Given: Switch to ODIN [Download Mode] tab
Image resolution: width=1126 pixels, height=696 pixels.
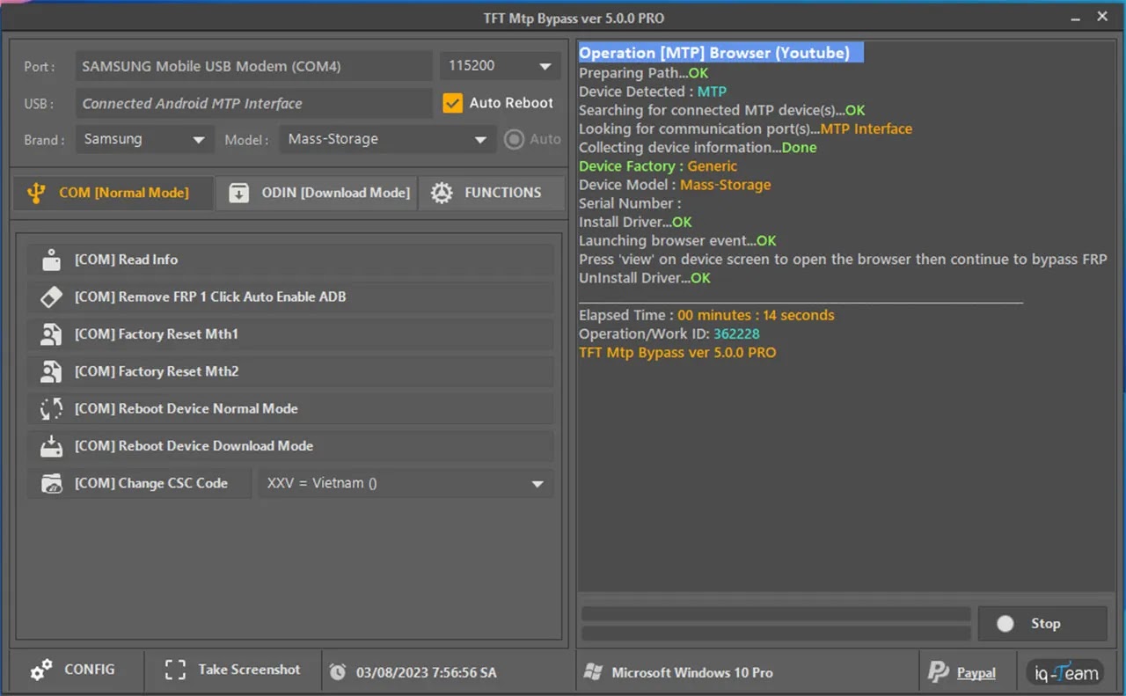Looking at the screenshot, I should point(318,193).
